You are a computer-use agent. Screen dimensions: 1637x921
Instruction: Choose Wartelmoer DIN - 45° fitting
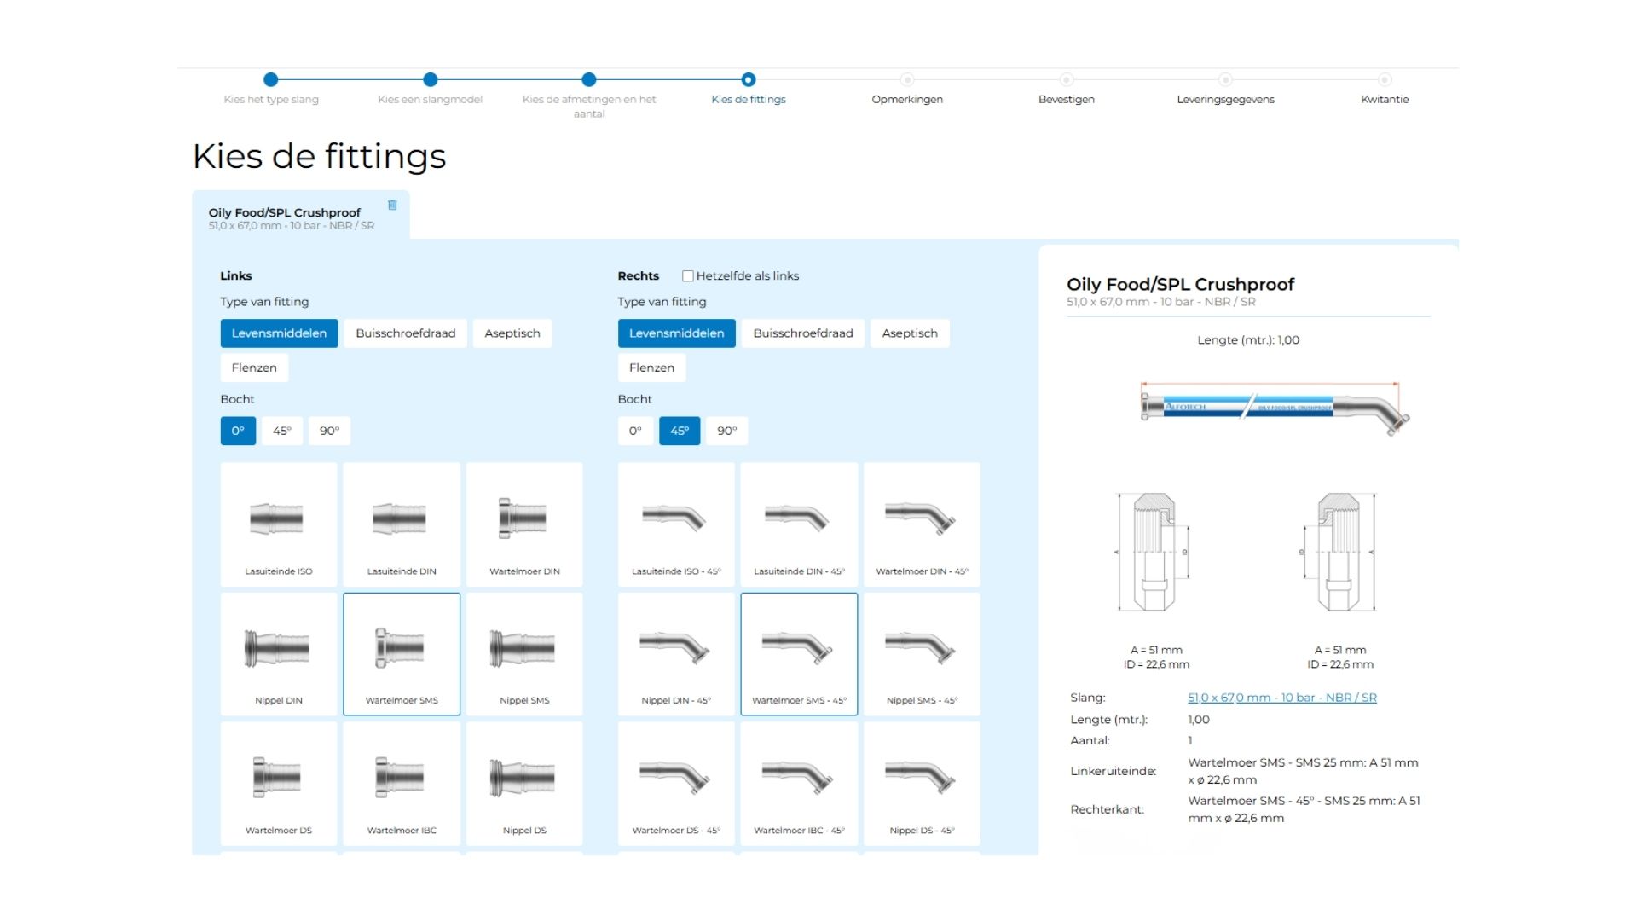click(922, 524)
